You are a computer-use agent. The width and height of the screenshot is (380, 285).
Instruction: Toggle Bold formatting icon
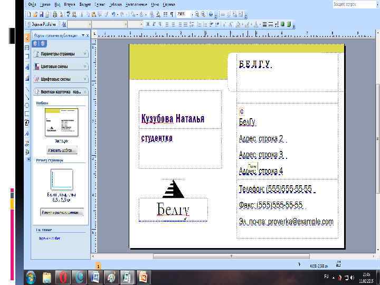point(148,24)
